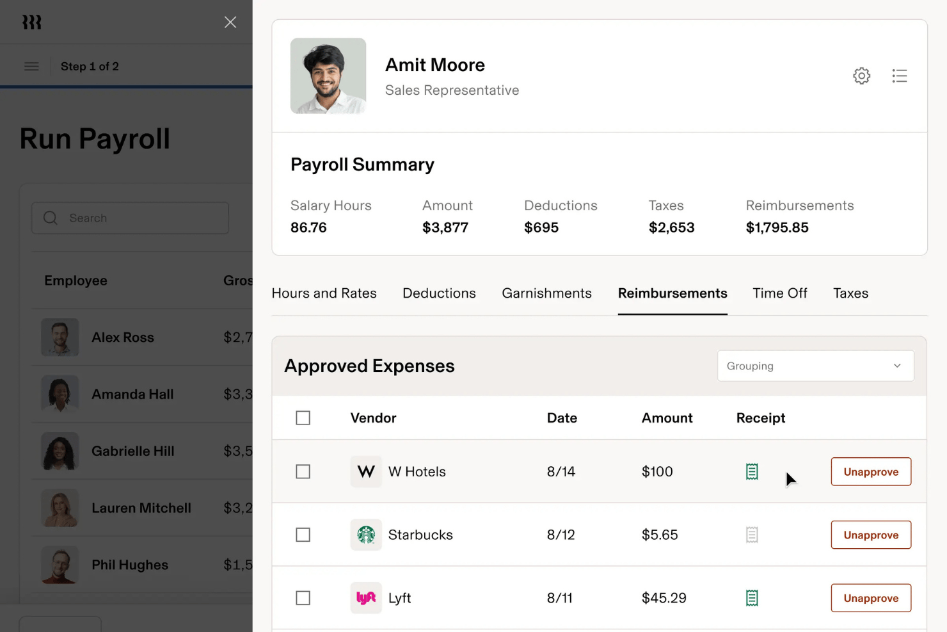The height and width of the screenshot is (632, 947).
Task: Click Gabrielle Hill's avatar photo
Action: point(60,451)
